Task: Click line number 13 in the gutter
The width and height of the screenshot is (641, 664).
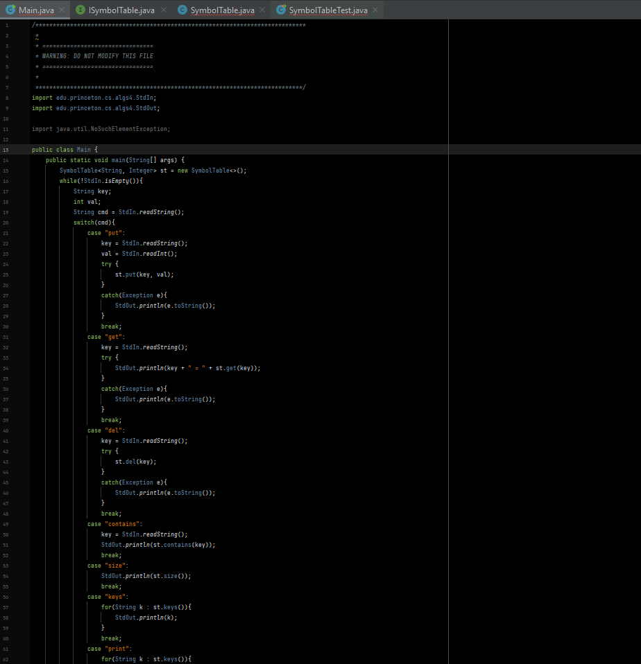Action: (6, 150)
